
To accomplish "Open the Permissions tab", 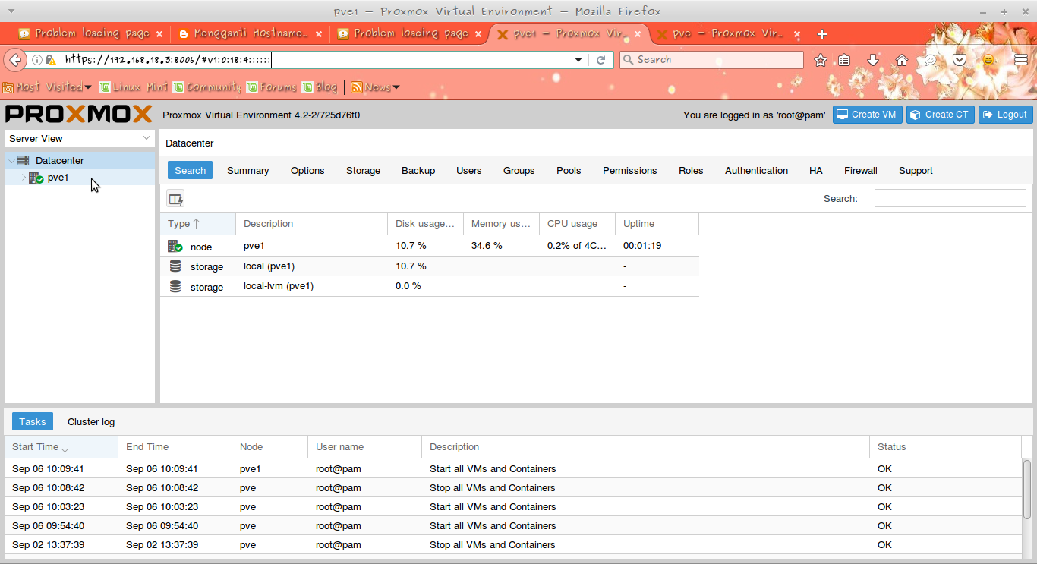I will (630, 171).
